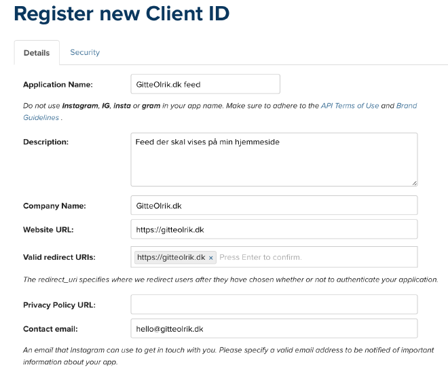
Task: Focus the Website URL input field
Action: click(274, 229)
